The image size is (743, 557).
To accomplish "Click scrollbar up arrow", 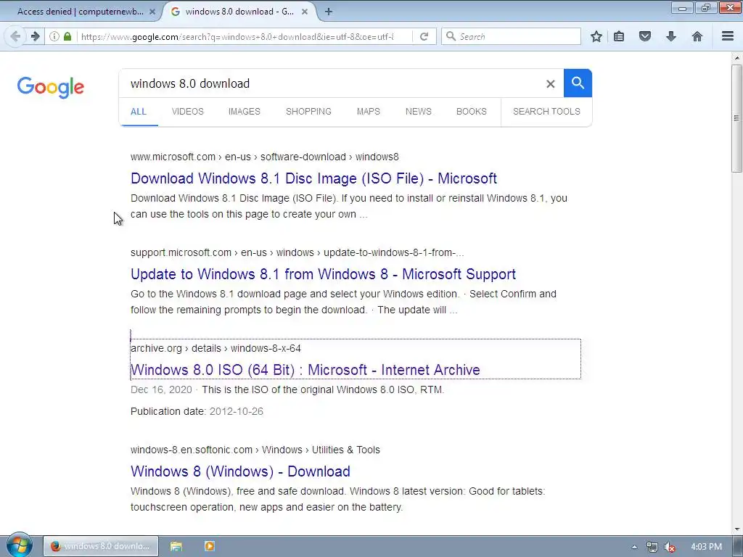I will (737, 57).
